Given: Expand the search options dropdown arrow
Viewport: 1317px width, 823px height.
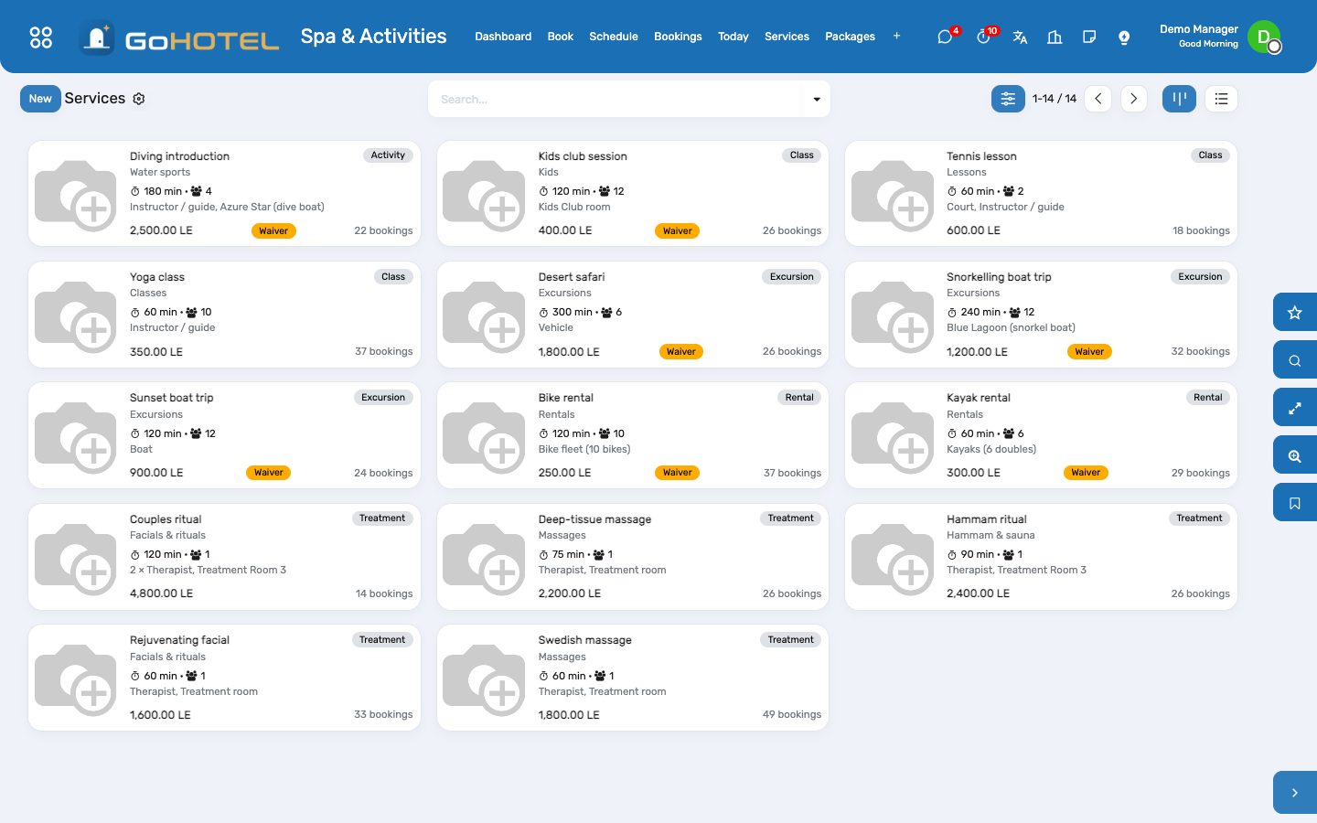Looking at the screenshot, I should (x=817, y=99).
